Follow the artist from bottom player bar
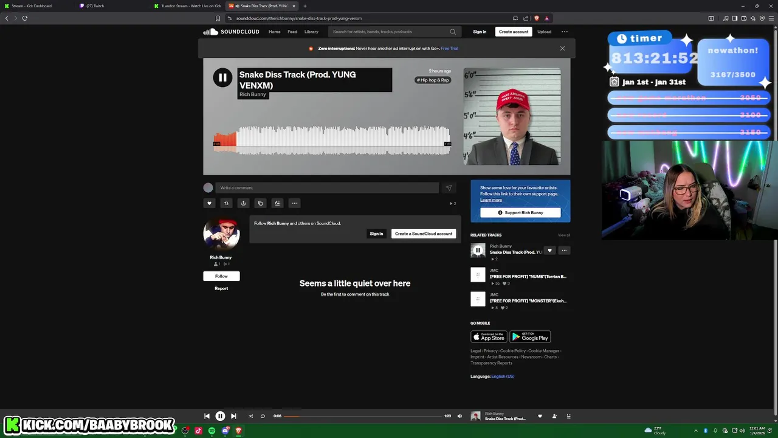The height and width of the screenshot is (438, 778). (554, 416)
